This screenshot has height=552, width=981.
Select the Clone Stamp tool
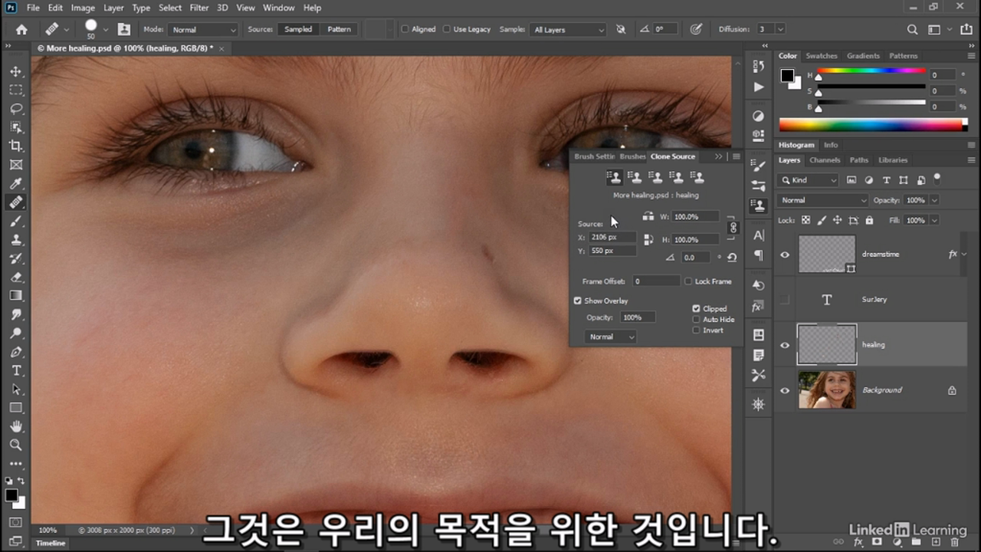pyautogui.click(x=16, y=239)
